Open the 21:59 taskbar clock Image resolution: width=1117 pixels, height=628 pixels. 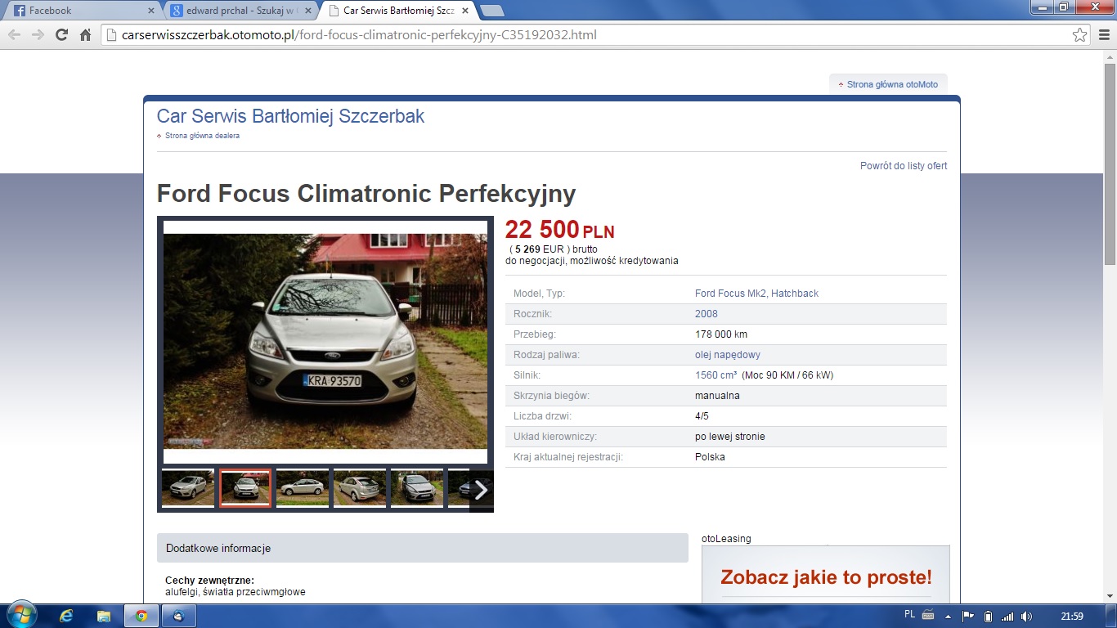point(1071,616)
